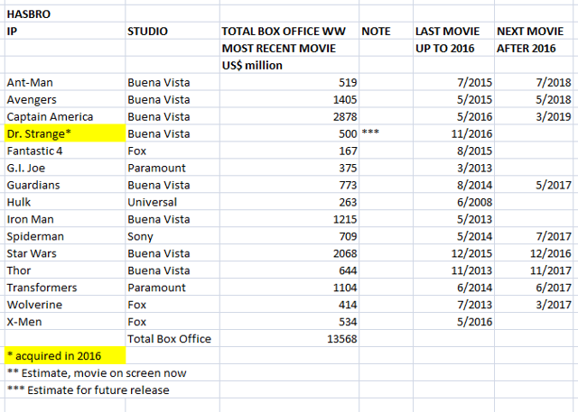
Task: Select the Iron Man cell
Action: tap(65, 219)
